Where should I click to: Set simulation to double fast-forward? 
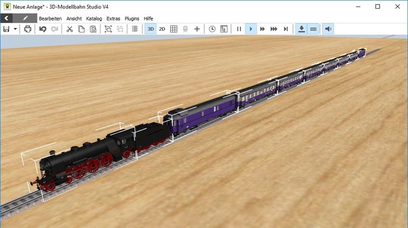(262, 29)
